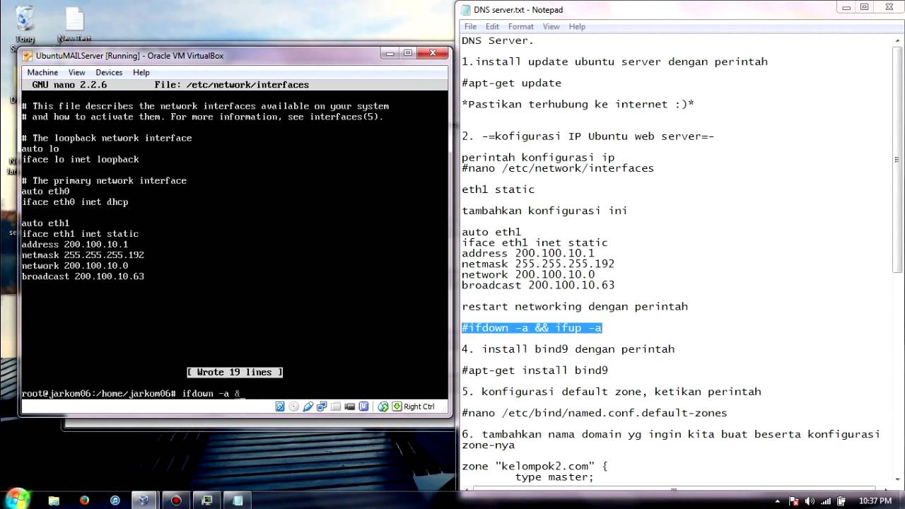
Task: Click the network monitor taskbar icon
Action: (x=208, y=500)
